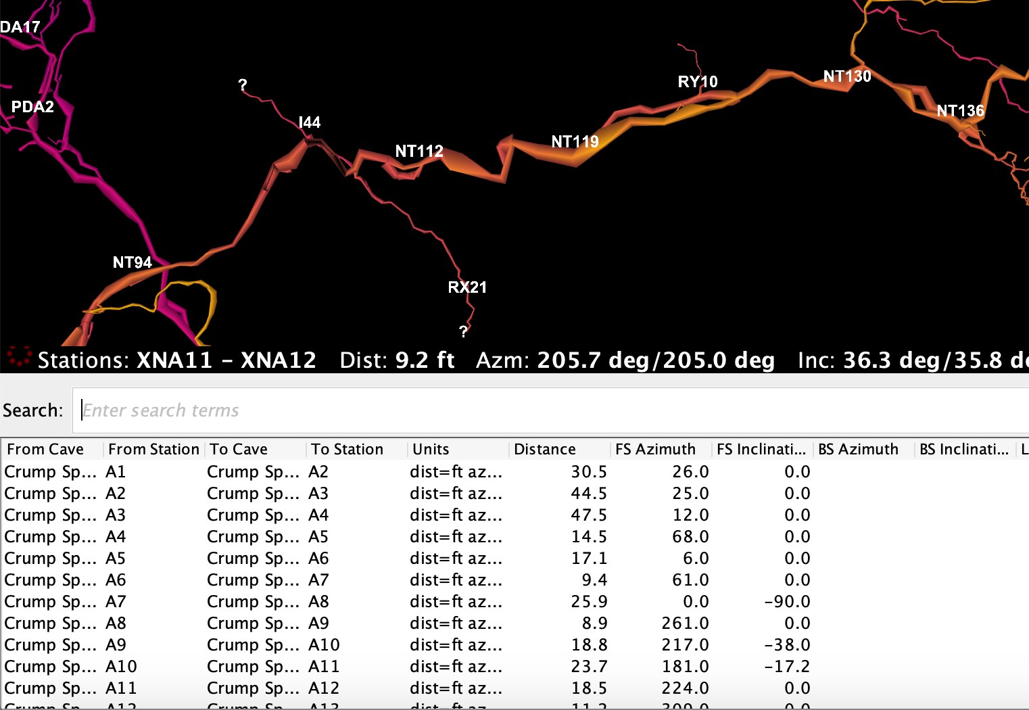This screenshot has height=710, width=1029.
Task: Select station label NT94 in 3D view
Action: point(133,262)
